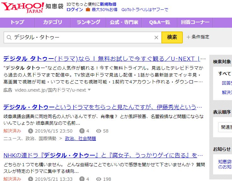Open the GoToトラベルはヤフーで link
The width and height of the screenshot is (232, 181).
tap(145, 10)
